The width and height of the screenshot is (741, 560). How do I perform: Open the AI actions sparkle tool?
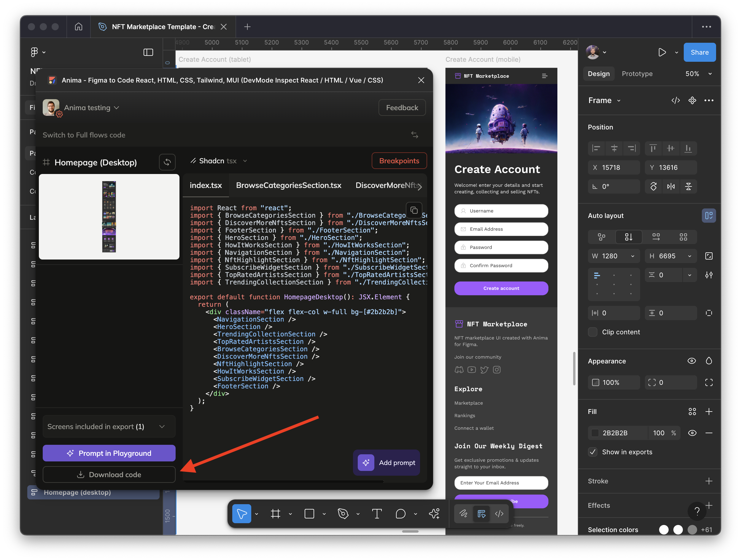[434, 513]
